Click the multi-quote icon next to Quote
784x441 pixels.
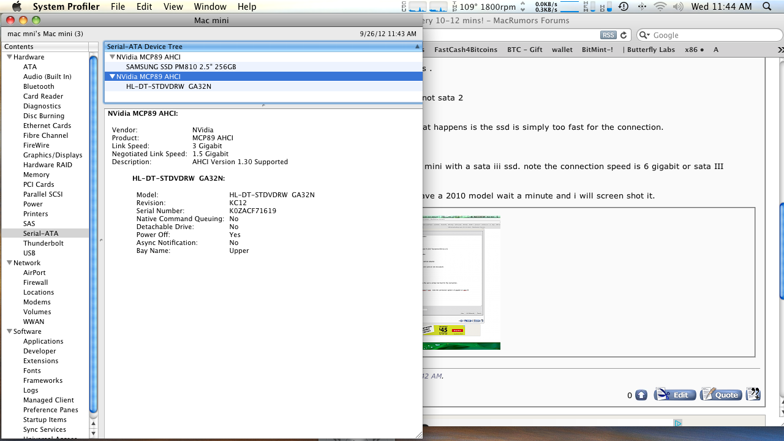[x=753, y=394]
